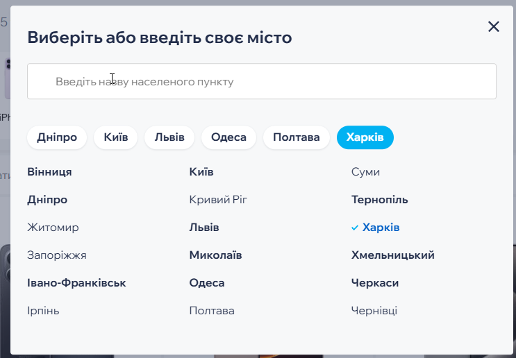Choose the Київ quick city chip
This screenshot has width=516, height=358.
point(116,137)
